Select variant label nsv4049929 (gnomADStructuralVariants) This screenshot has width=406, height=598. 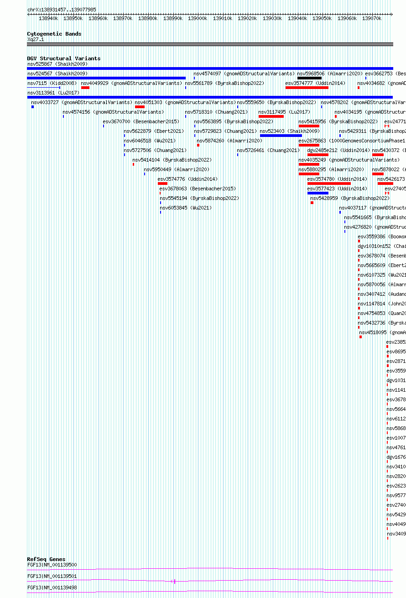tap(132, 83)
